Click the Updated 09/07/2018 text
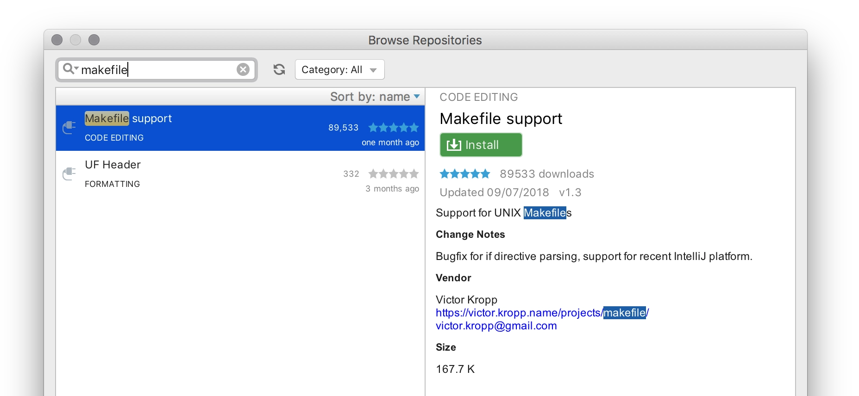 click(x=494, y=192)
